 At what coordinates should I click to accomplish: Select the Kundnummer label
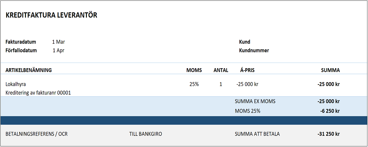254,51
